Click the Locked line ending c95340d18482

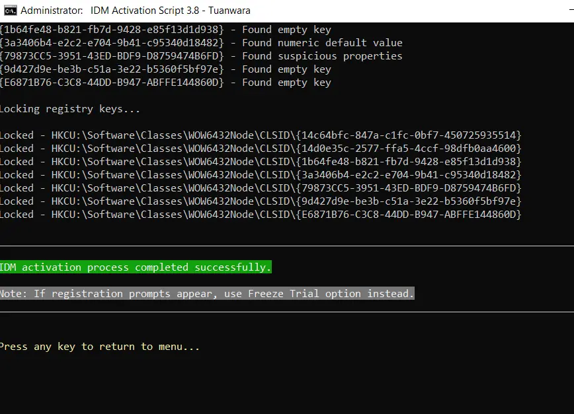pos(261,175)
